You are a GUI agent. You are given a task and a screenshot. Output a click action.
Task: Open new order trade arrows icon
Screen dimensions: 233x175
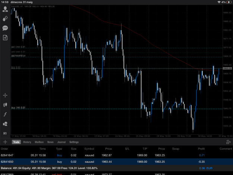(x=5, y=19)
